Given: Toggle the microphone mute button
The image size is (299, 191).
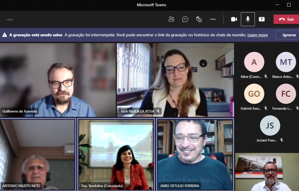Looking at the screenshot, I should pos(248,19).
